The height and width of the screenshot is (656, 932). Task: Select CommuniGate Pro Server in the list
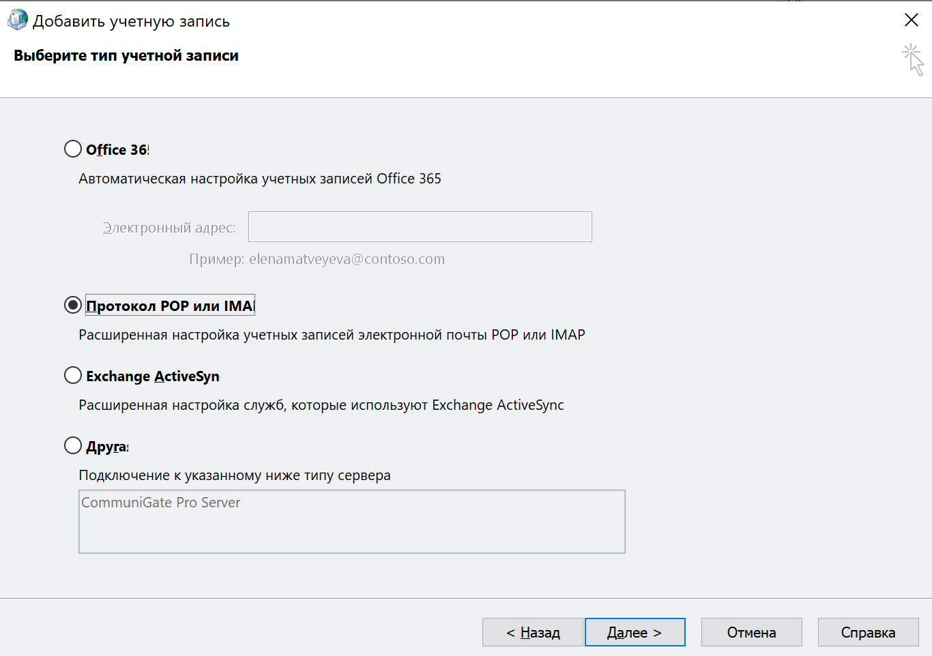pos(161,503)
